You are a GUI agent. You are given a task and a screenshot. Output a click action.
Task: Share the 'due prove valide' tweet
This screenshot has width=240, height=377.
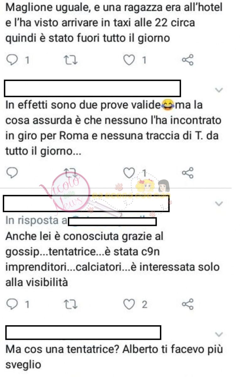(188, 172)
